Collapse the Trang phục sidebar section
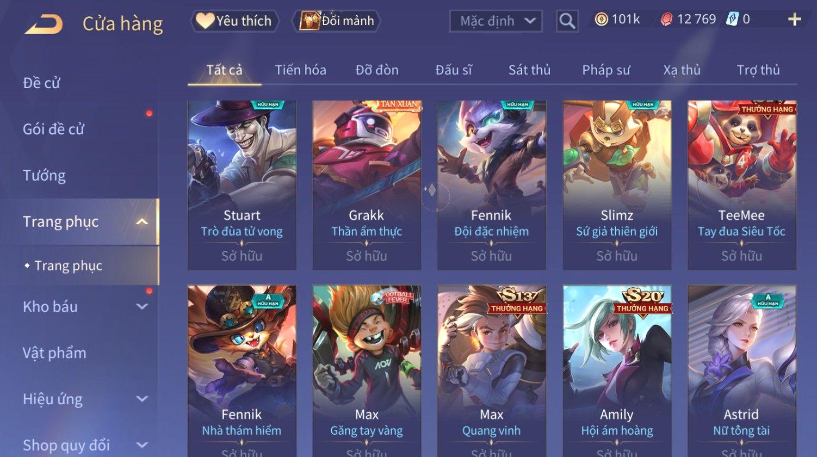817x457 pixels. (x=142, y=221)
